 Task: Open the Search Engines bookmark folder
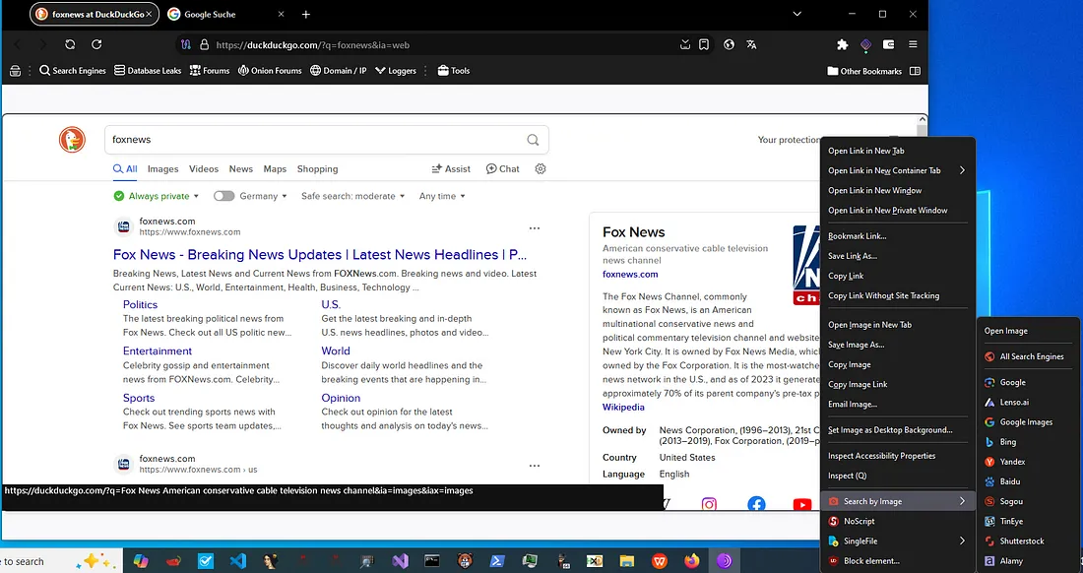[73, 71]
